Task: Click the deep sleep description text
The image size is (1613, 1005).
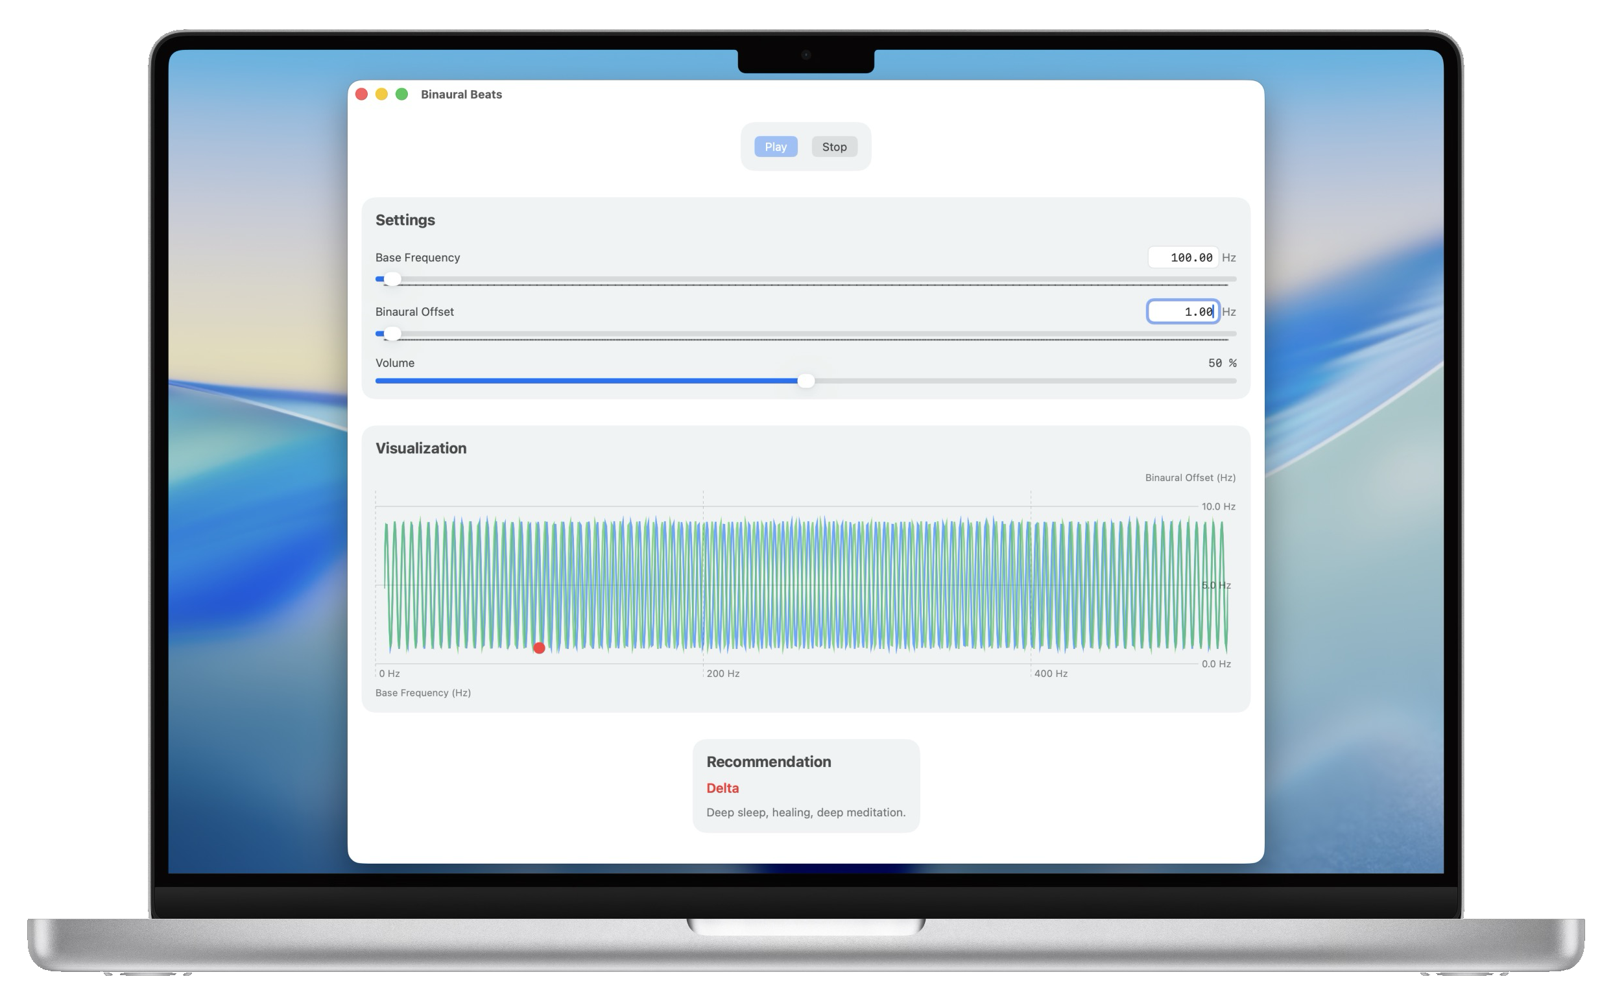Action: pos(806,812)
